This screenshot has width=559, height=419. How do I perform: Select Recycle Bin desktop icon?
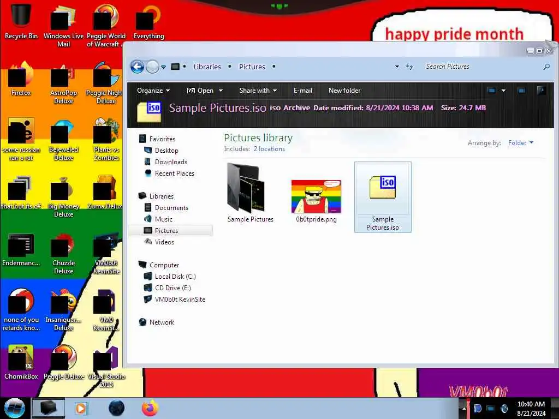(21, 20)
